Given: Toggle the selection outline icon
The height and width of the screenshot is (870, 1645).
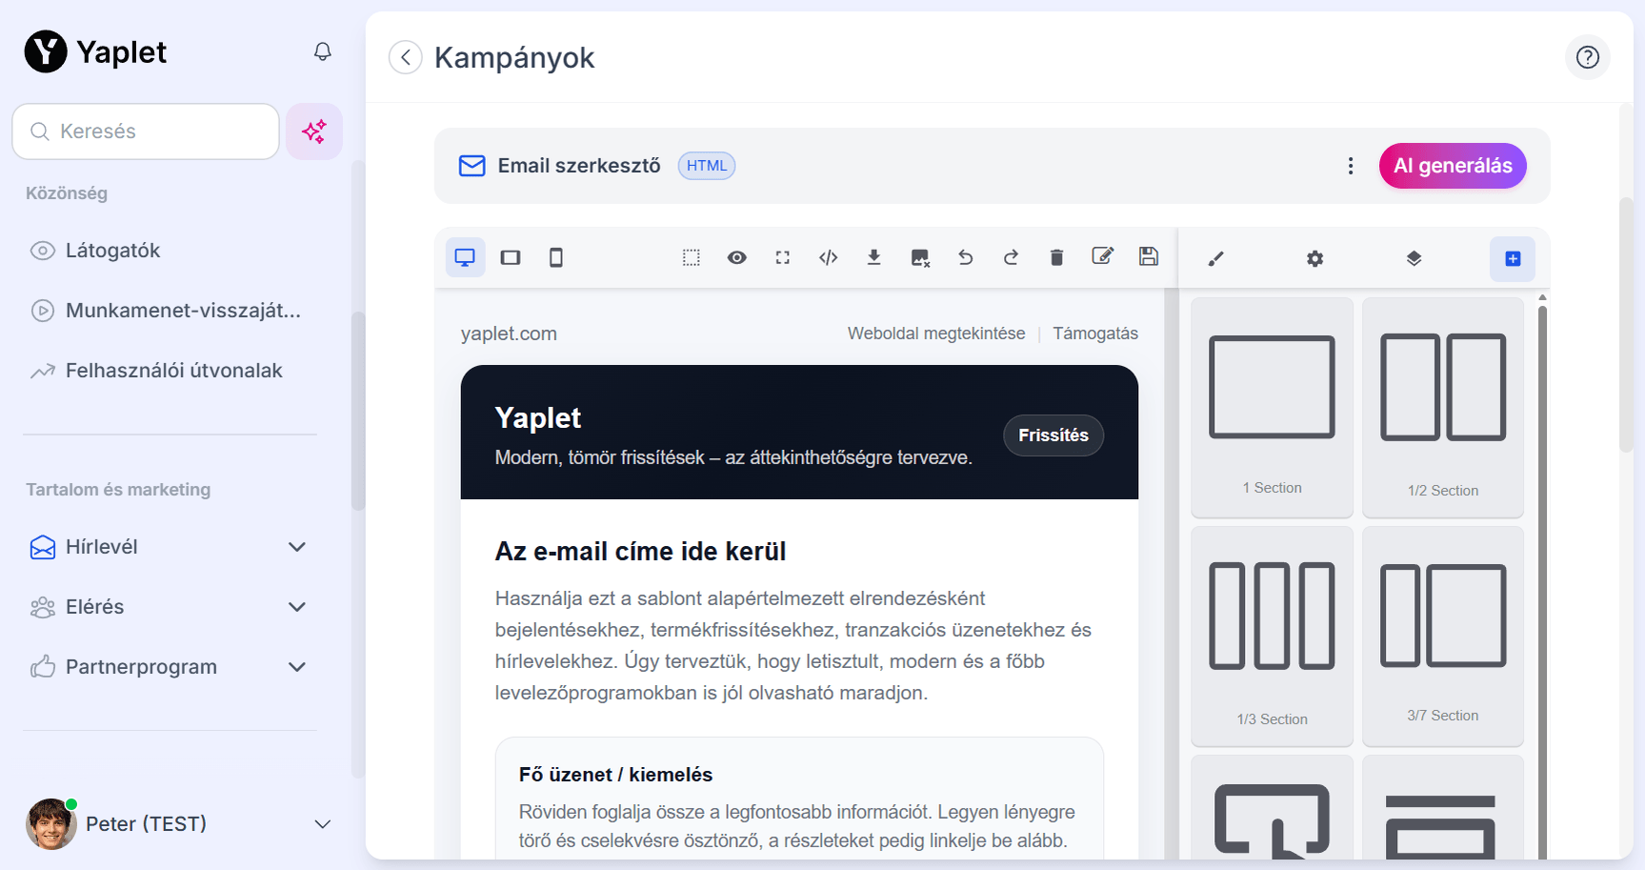Looking at the screenshot, I should point(691,257).
